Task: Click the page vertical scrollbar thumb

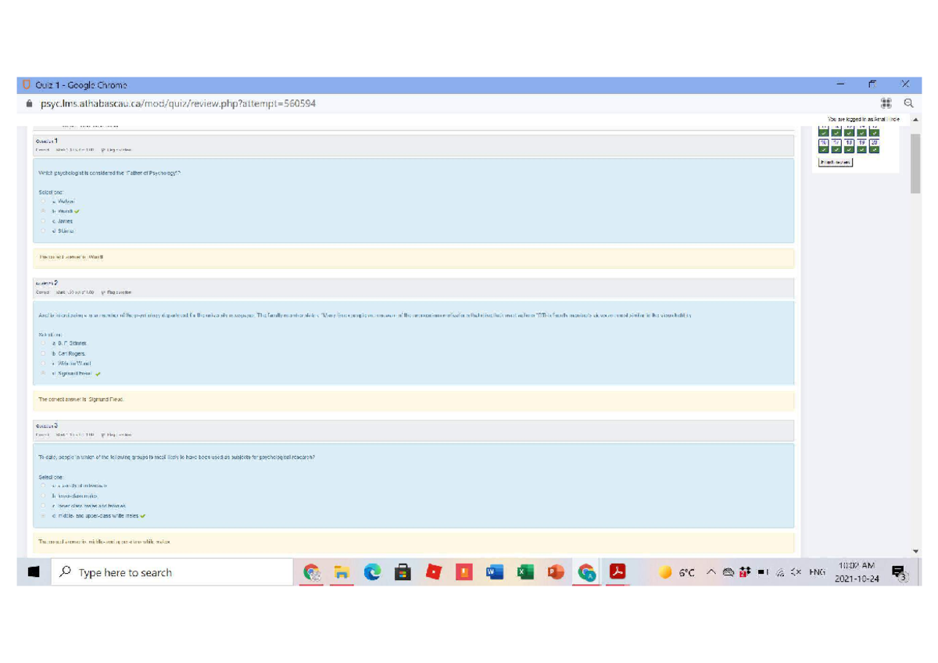Action: (915, 163)
